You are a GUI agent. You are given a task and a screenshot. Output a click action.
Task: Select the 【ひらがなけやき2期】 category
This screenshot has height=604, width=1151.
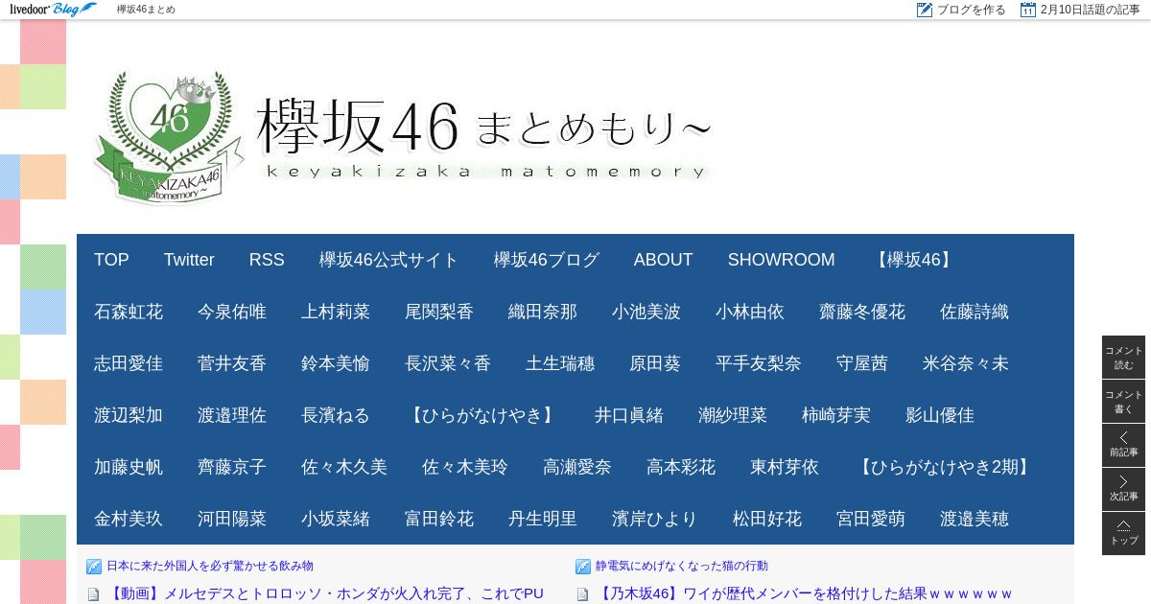[x=945, y=467]
